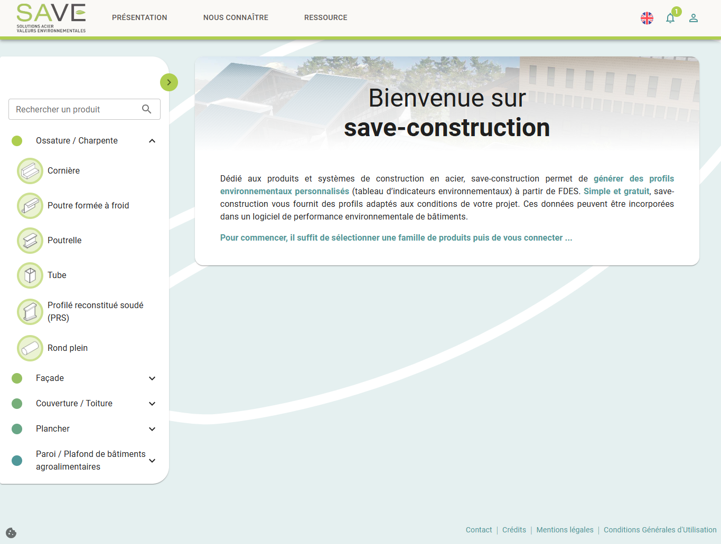Expand Paroi / Plafond de bâtiments chevron
This screenshot has width=721, height=544.
click(x=152, y=461)
